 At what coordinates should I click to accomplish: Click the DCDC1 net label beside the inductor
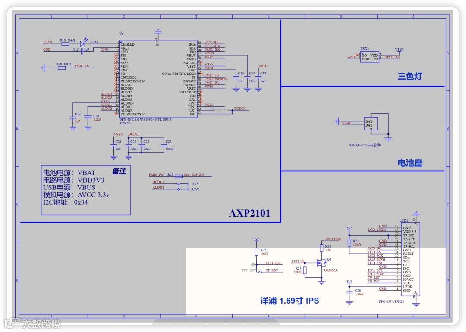pos(240,109)
